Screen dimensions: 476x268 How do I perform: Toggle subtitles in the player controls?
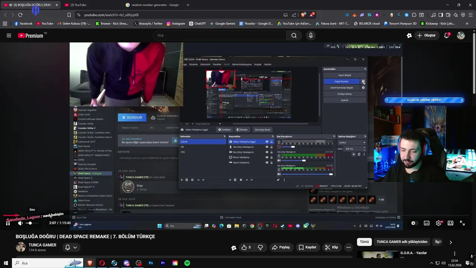tap(427, 223)
